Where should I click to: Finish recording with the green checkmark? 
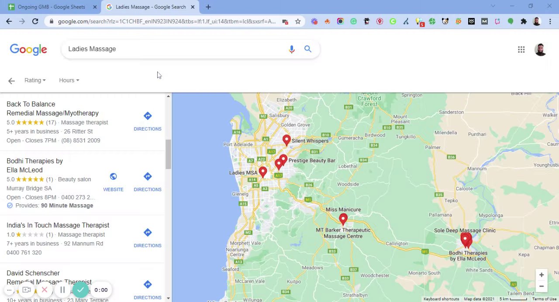point(80,289)
